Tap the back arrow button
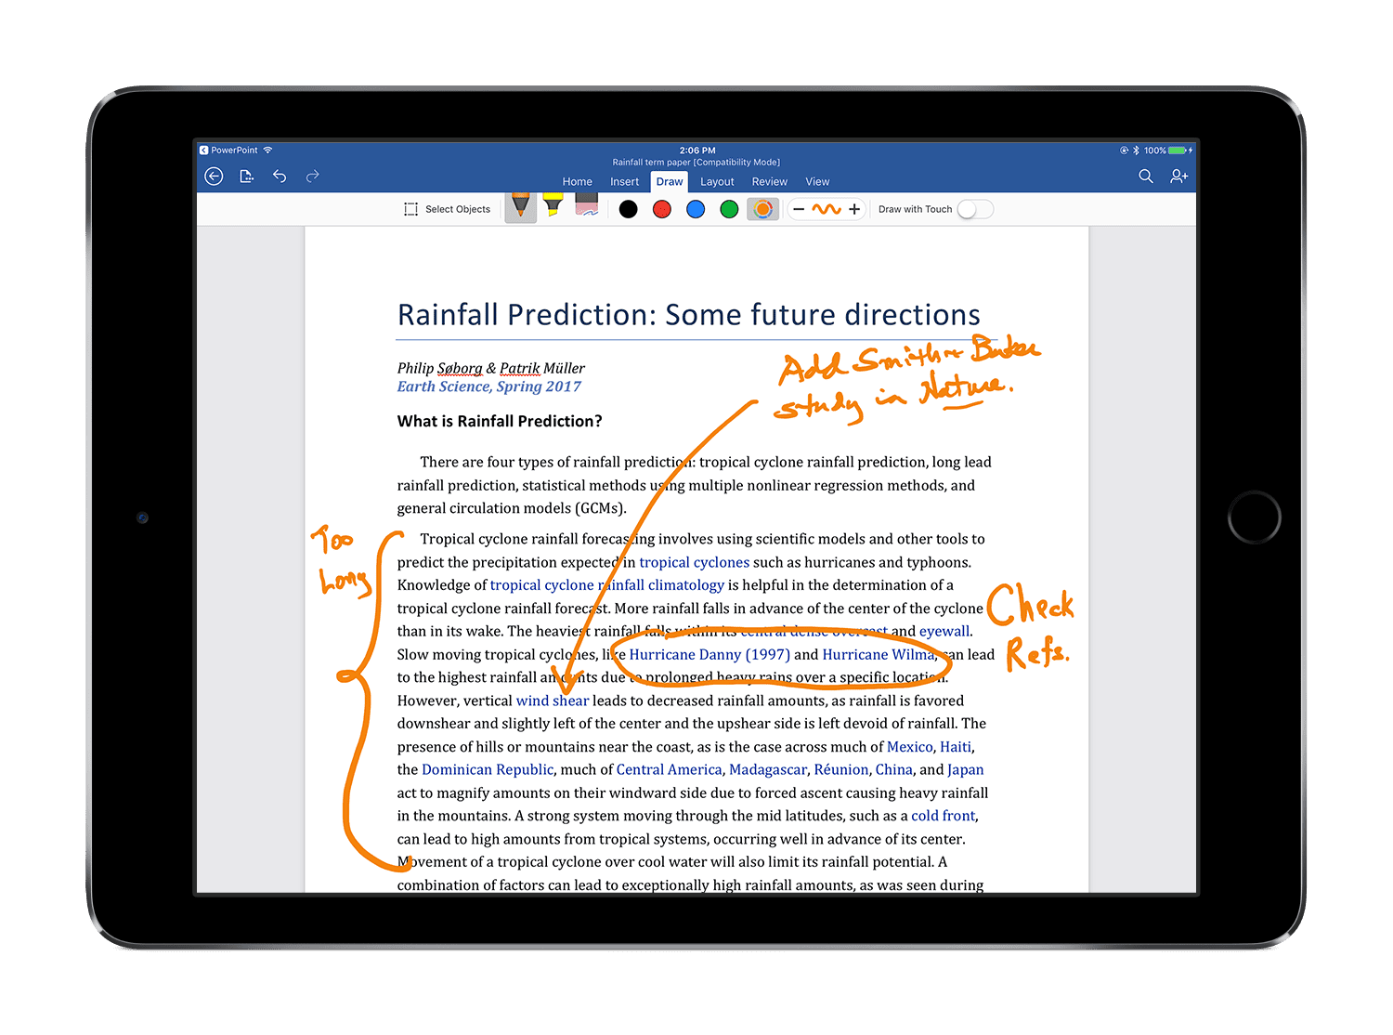 pos(214,177)
